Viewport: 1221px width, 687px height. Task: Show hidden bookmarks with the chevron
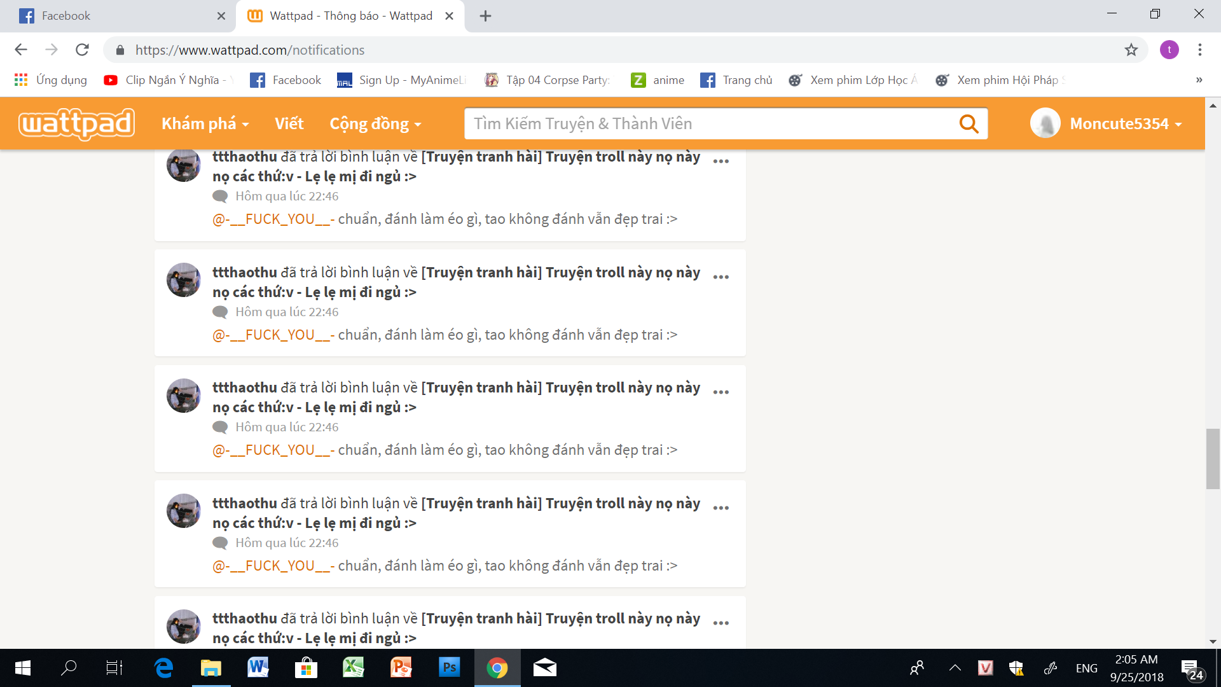[x=1199, y=80]
